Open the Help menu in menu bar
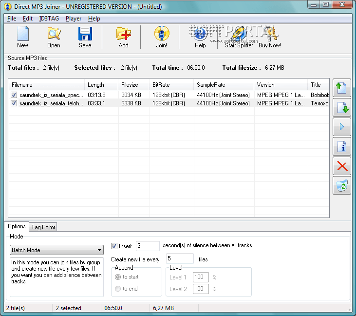The image size is (356, 316). coord(94,19)
